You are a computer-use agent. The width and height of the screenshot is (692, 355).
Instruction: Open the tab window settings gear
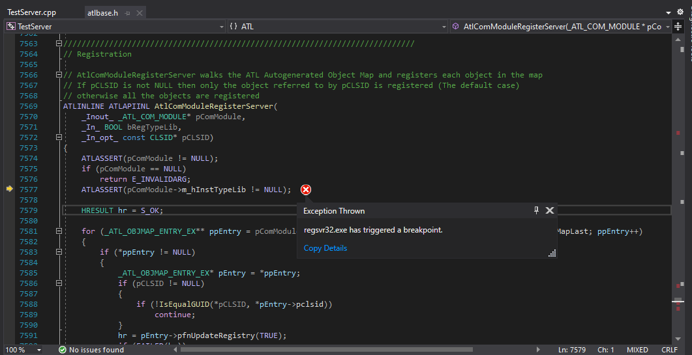680,12
